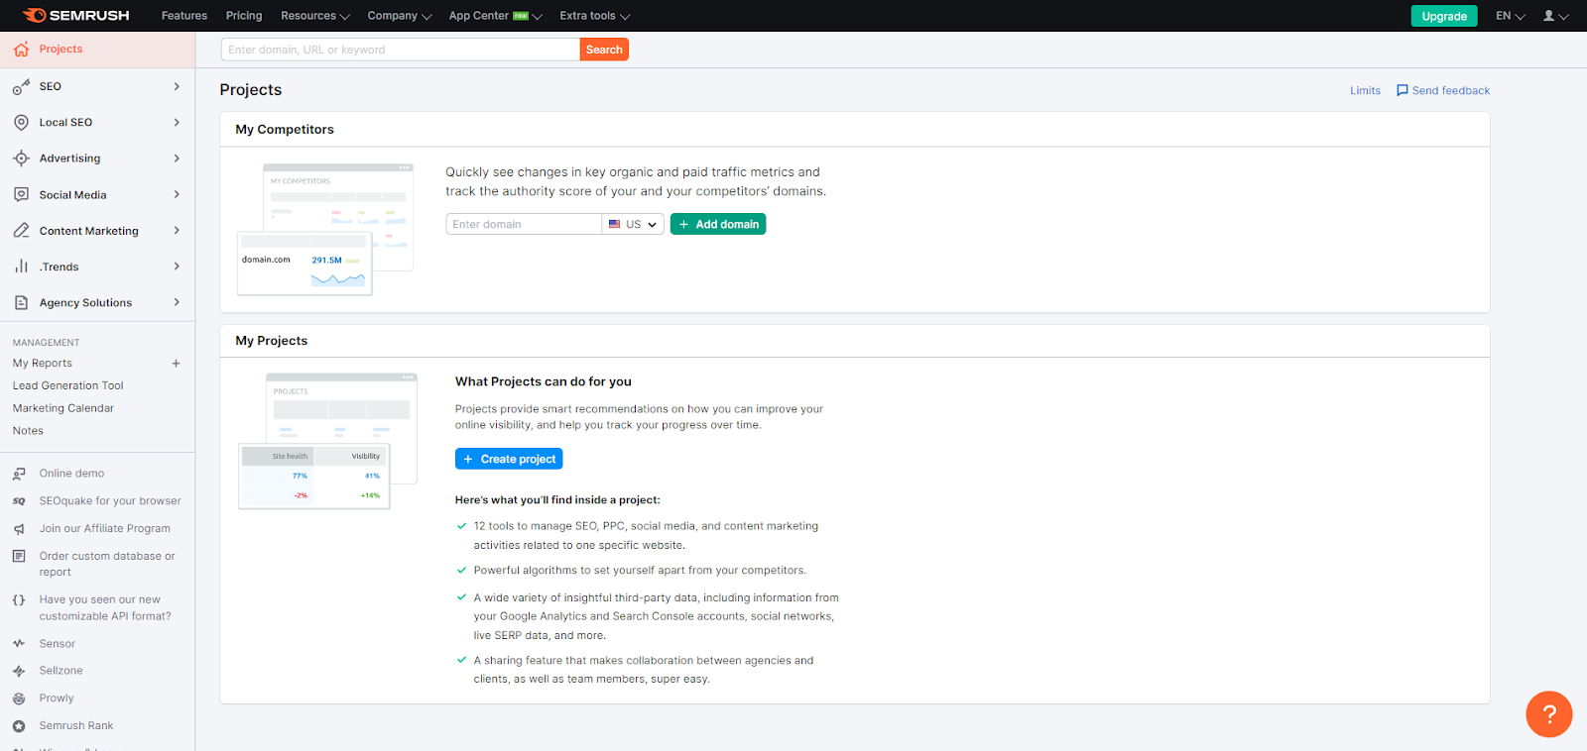
Task: Open Notes in Management section
Action: click(28, 431)
